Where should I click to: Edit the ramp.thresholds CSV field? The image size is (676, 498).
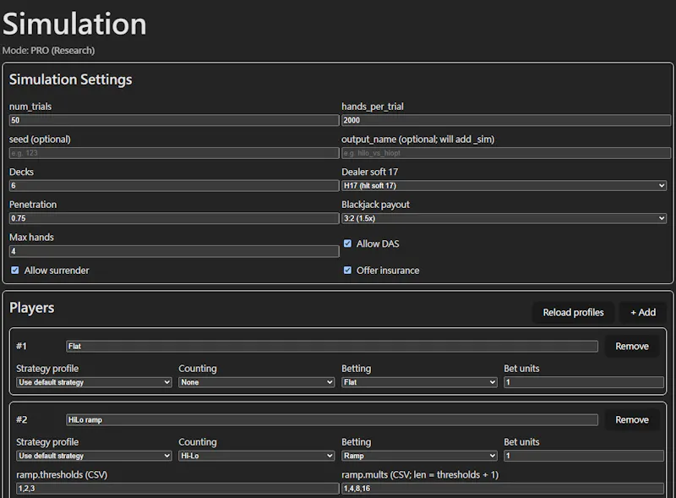(x=177, y=489)
